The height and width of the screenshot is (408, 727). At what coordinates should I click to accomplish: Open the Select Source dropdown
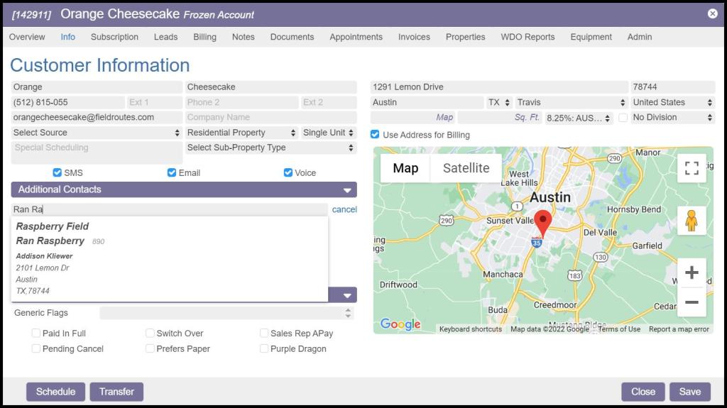(x=97, y=133)
